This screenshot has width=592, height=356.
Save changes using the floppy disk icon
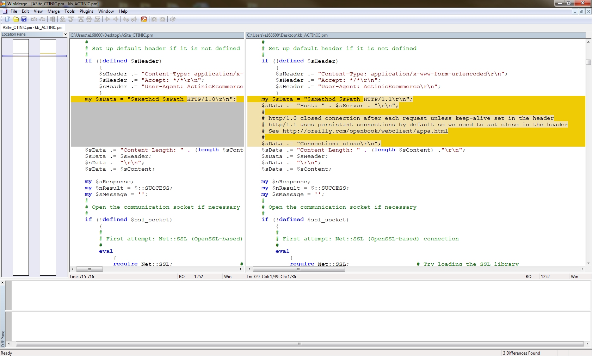24,19
